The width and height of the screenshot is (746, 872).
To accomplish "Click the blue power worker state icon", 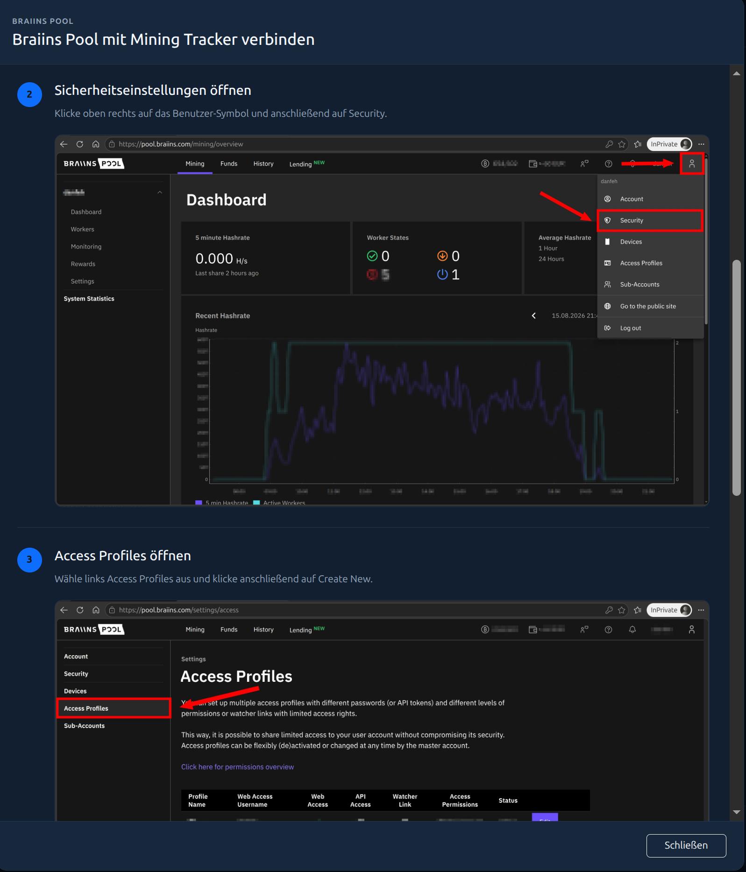I will pyautogui.click(x=442, y=275).
